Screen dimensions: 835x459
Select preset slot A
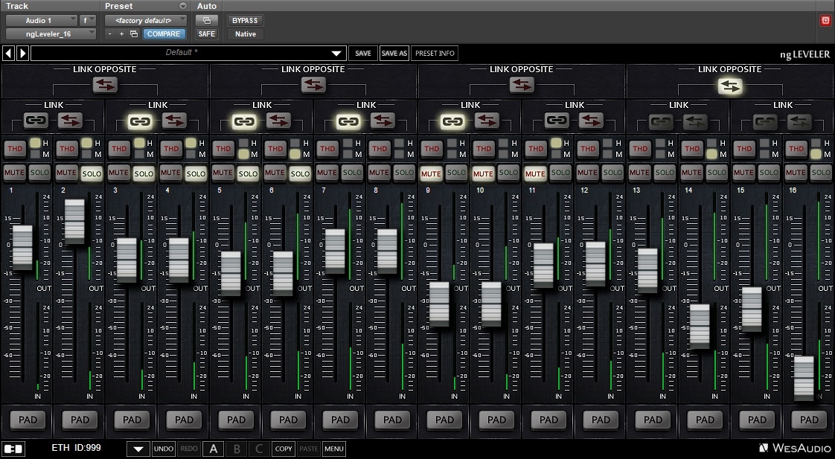click(214, 449)
